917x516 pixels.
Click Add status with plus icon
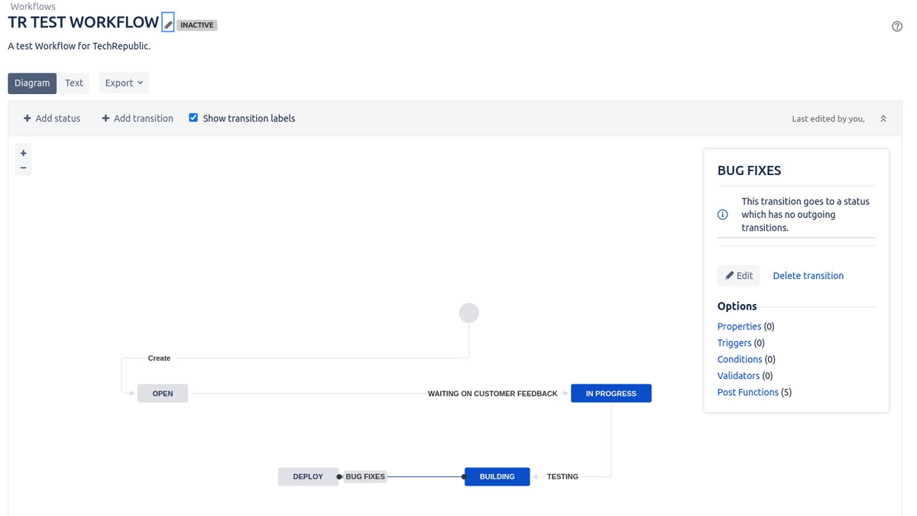51,118
